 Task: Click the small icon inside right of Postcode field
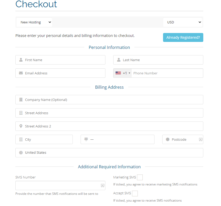coord(201,139)
